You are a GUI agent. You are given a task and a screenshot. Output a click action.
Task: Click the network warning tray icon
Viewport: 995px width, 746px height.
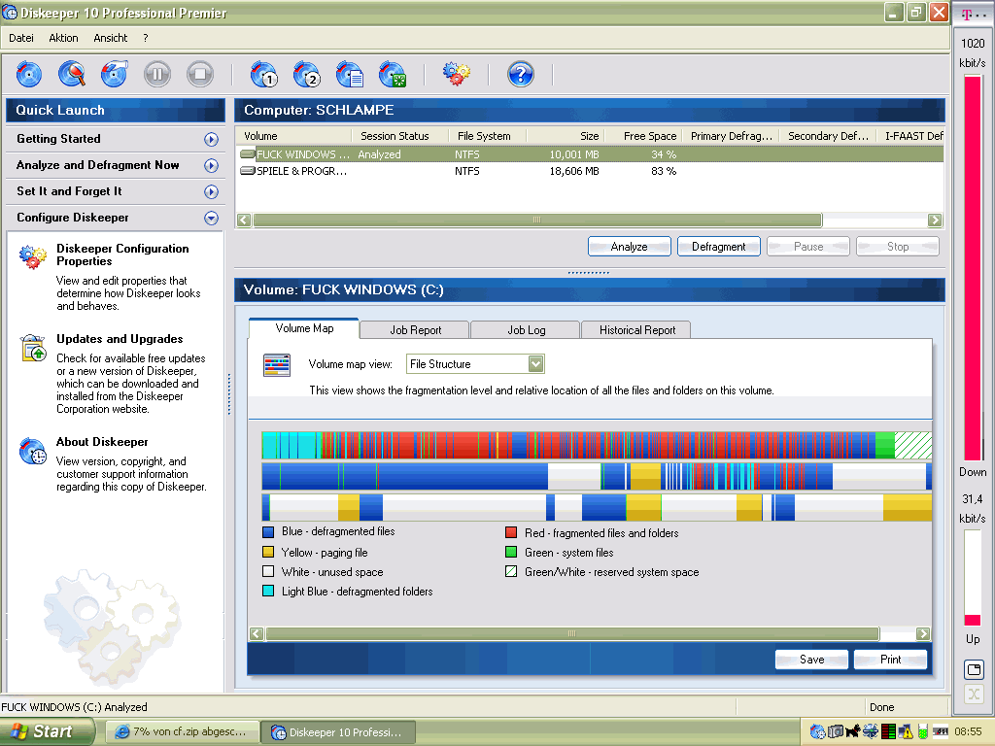click(x=906, y=731)
